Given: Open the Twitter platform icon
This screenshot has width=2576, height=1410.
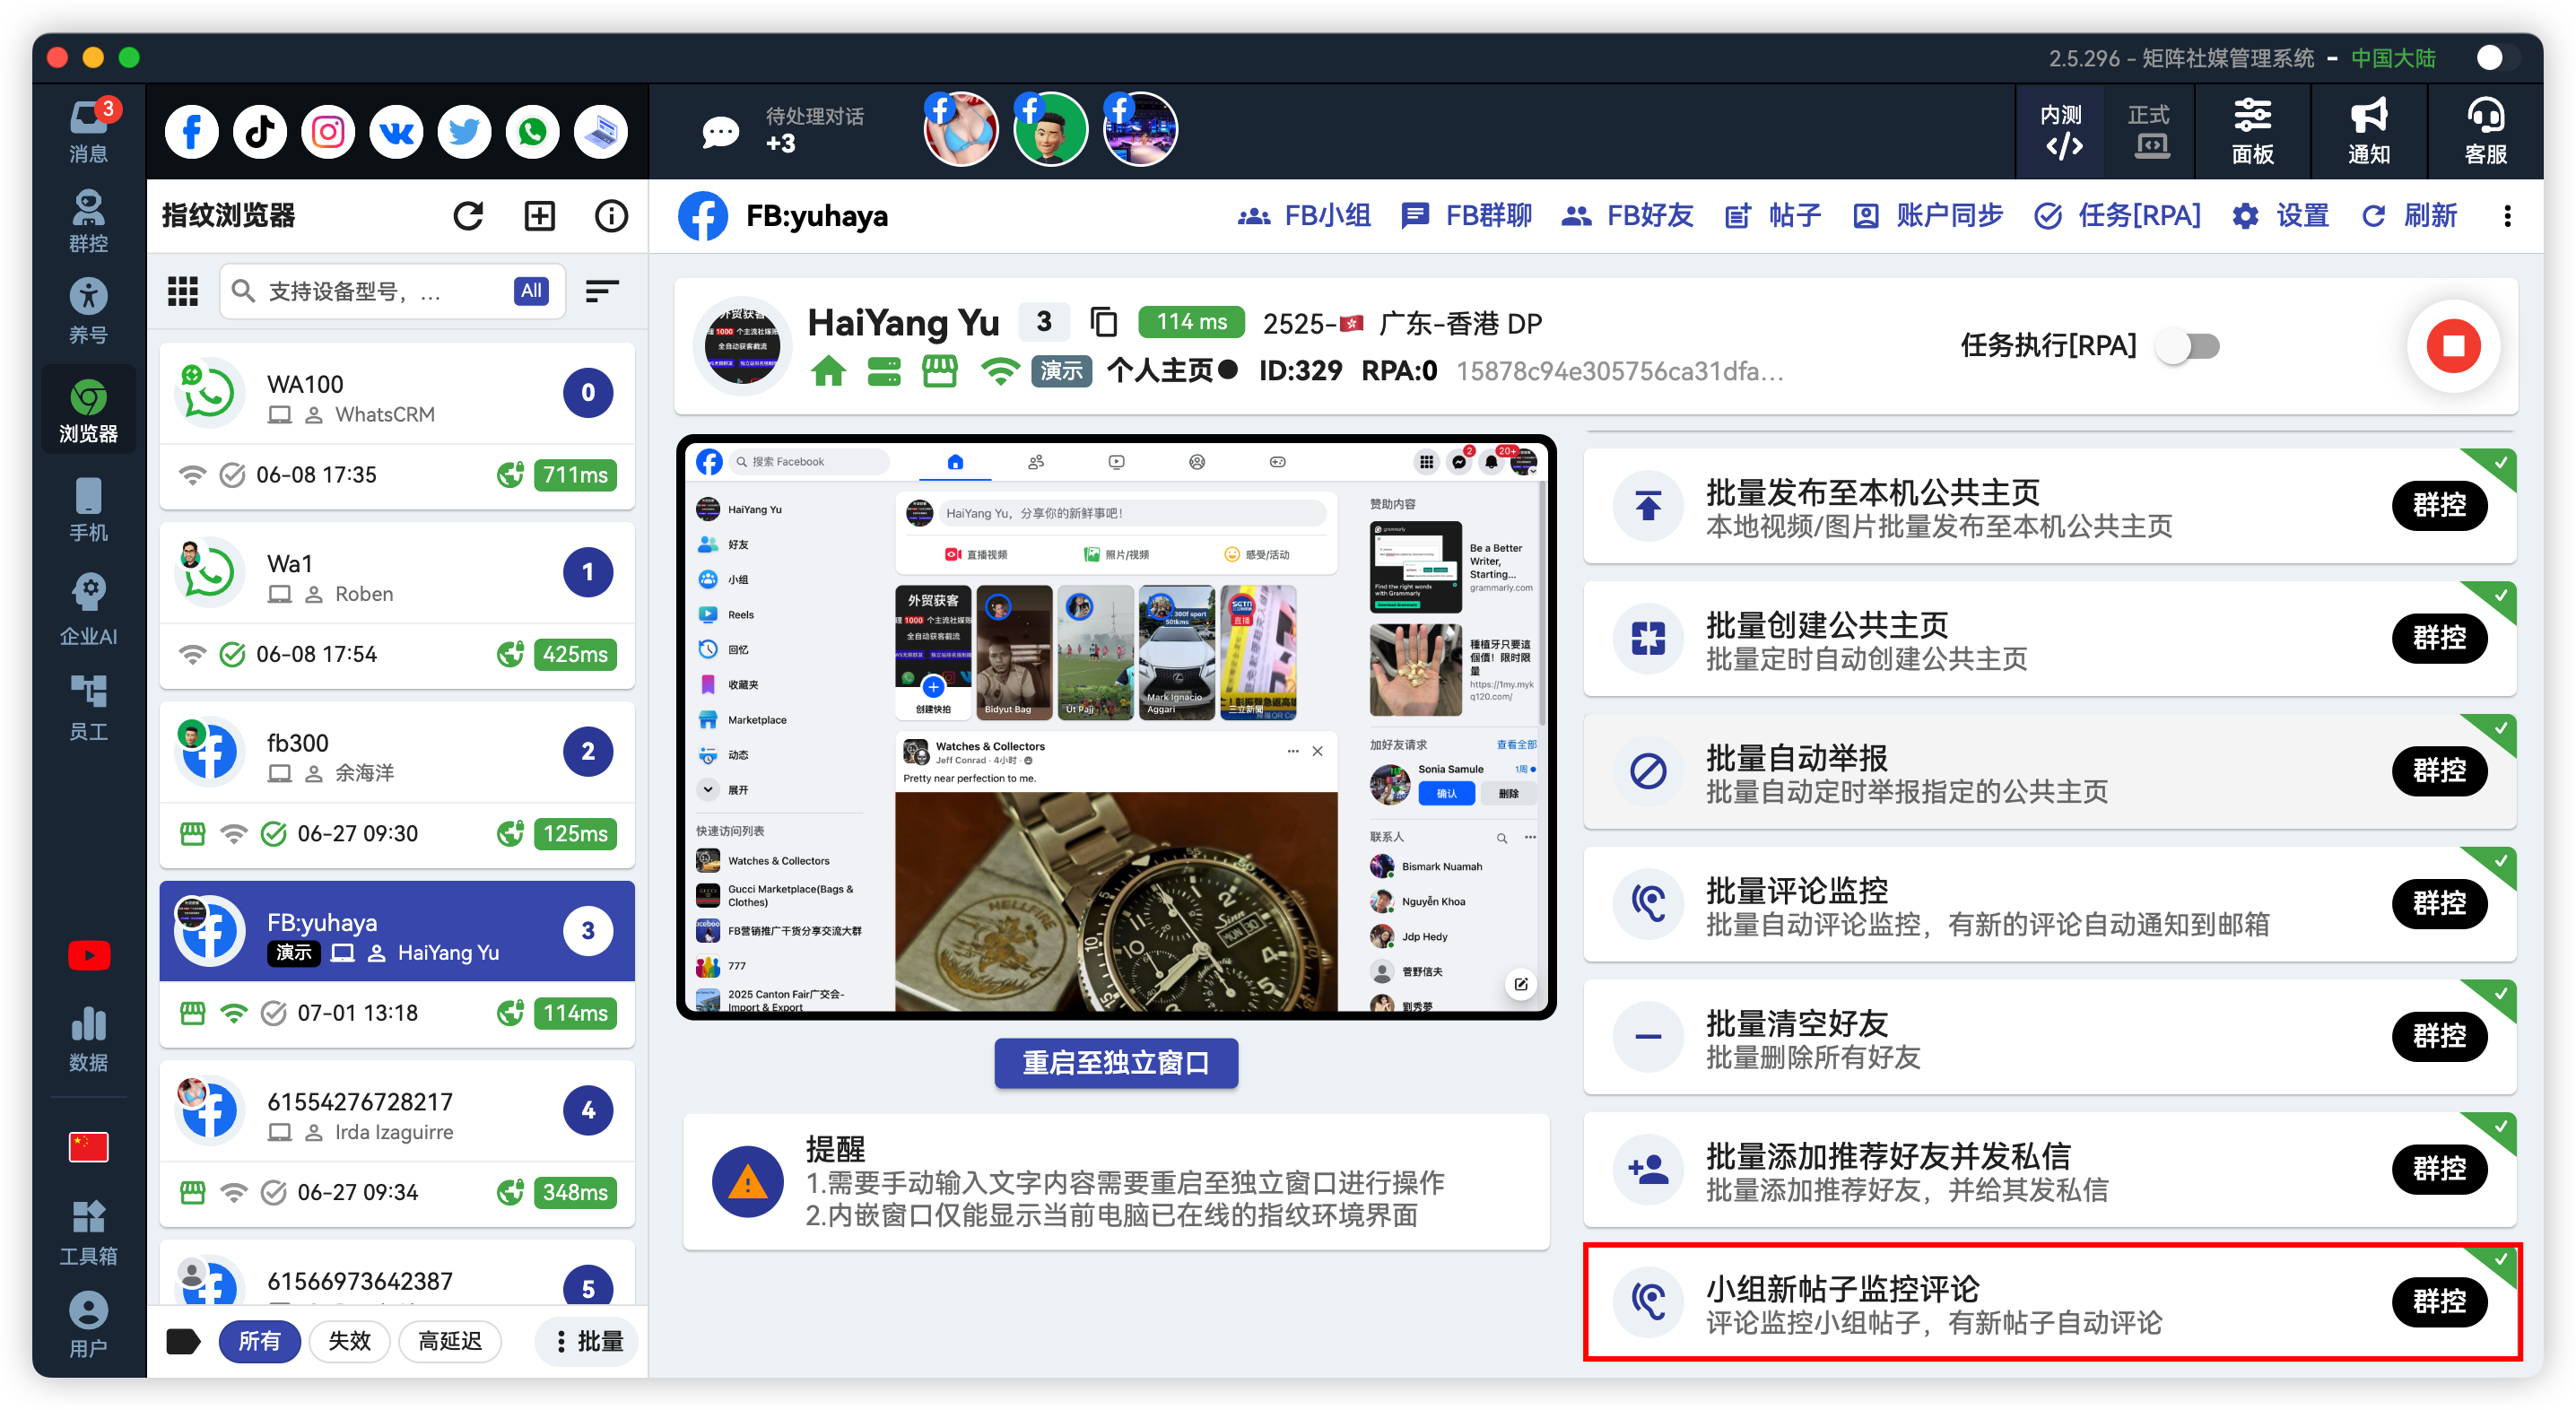Looking at the screenshot, I should click(x=464, y=131).
